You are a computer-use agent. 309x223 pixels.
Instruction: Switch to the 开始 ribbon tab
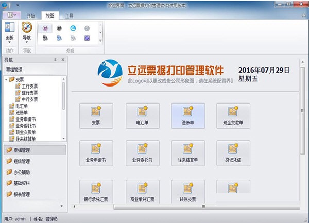point(30,16)
